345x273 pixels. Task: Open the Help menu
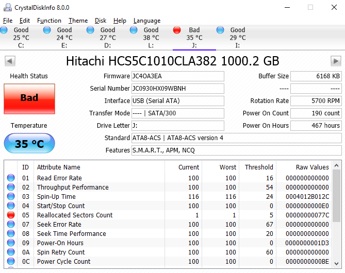[120, 21]
